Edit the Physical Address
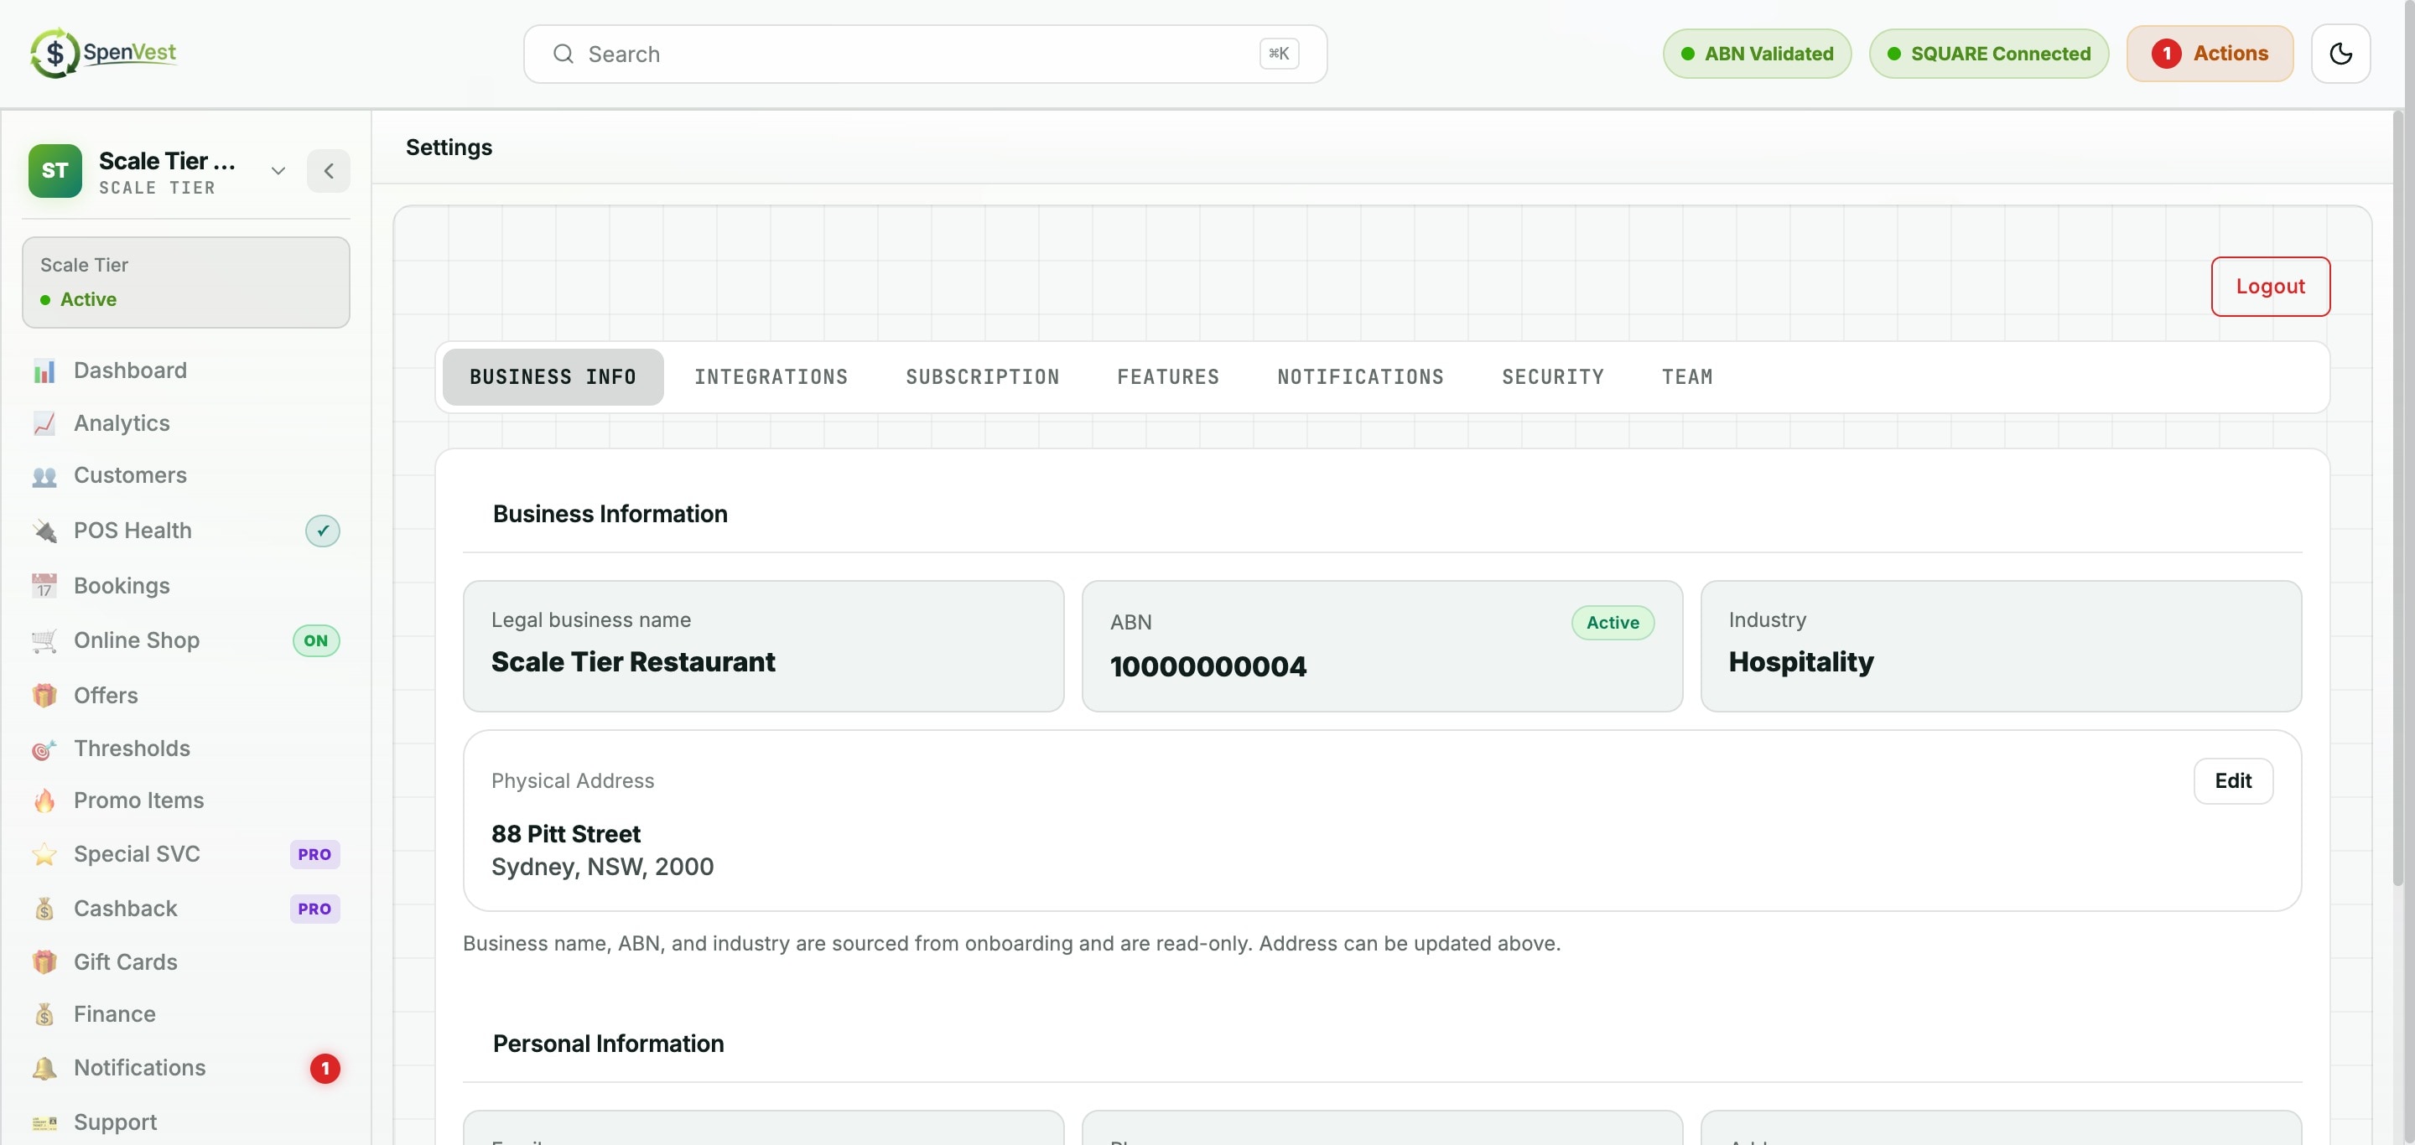This screenshot has height=1145, width=2415. [x=2233, y=781]
